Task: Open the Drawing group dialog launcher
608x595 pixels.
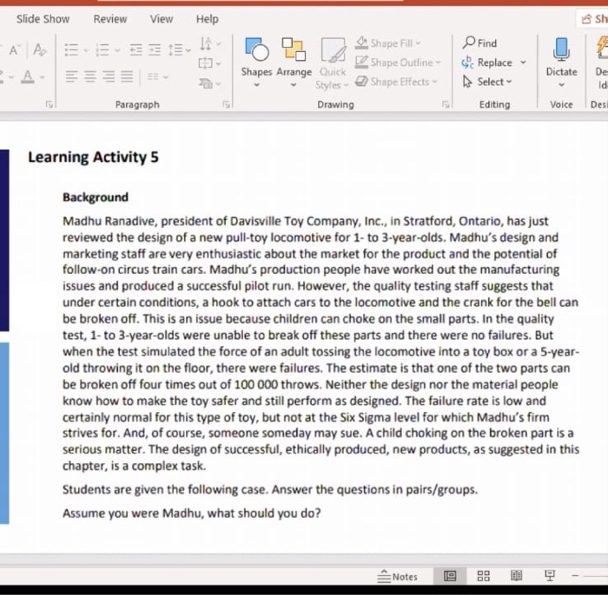Action: tap(446, 105)
